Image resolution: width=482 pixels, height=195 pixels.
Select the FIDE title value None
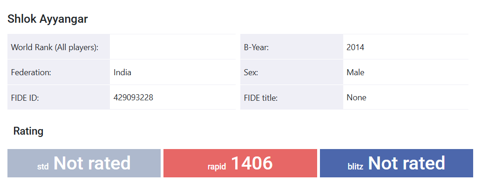coord(356,97)
